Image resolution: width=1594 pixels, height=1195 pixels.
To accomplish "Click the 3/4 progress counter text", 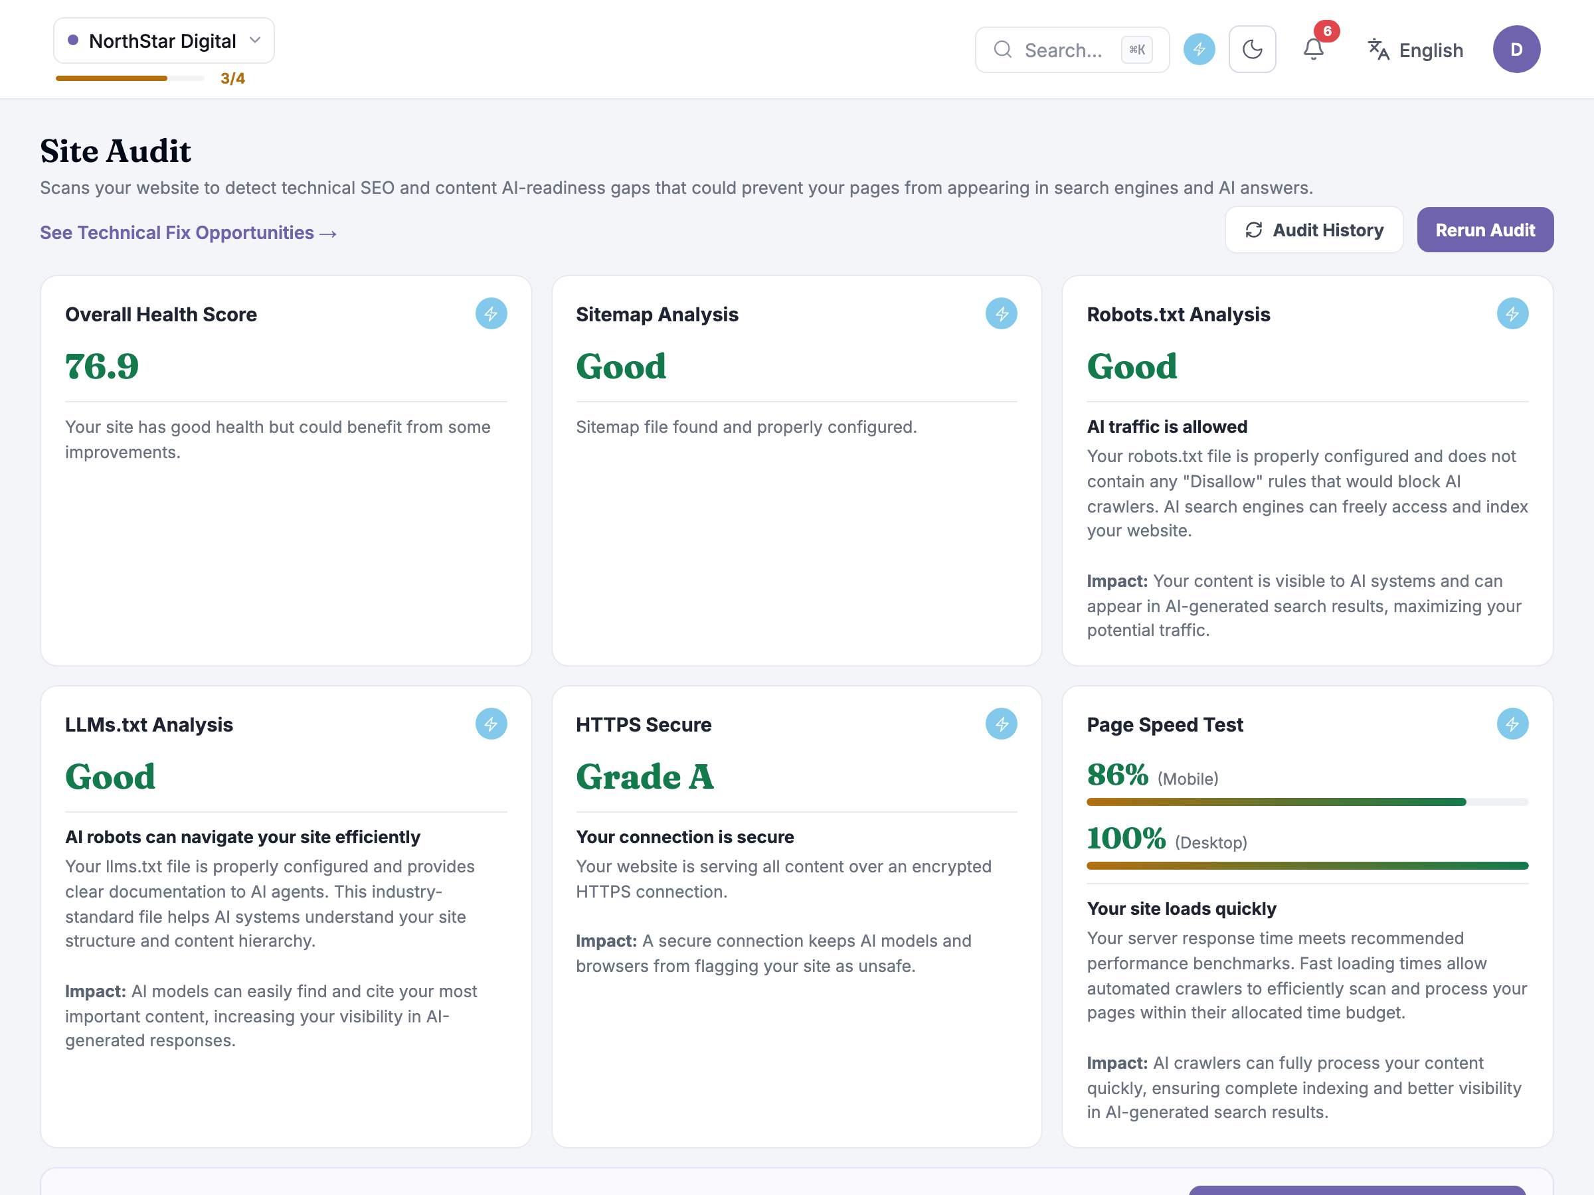I will pyautogui.click(x=232, y=78).
